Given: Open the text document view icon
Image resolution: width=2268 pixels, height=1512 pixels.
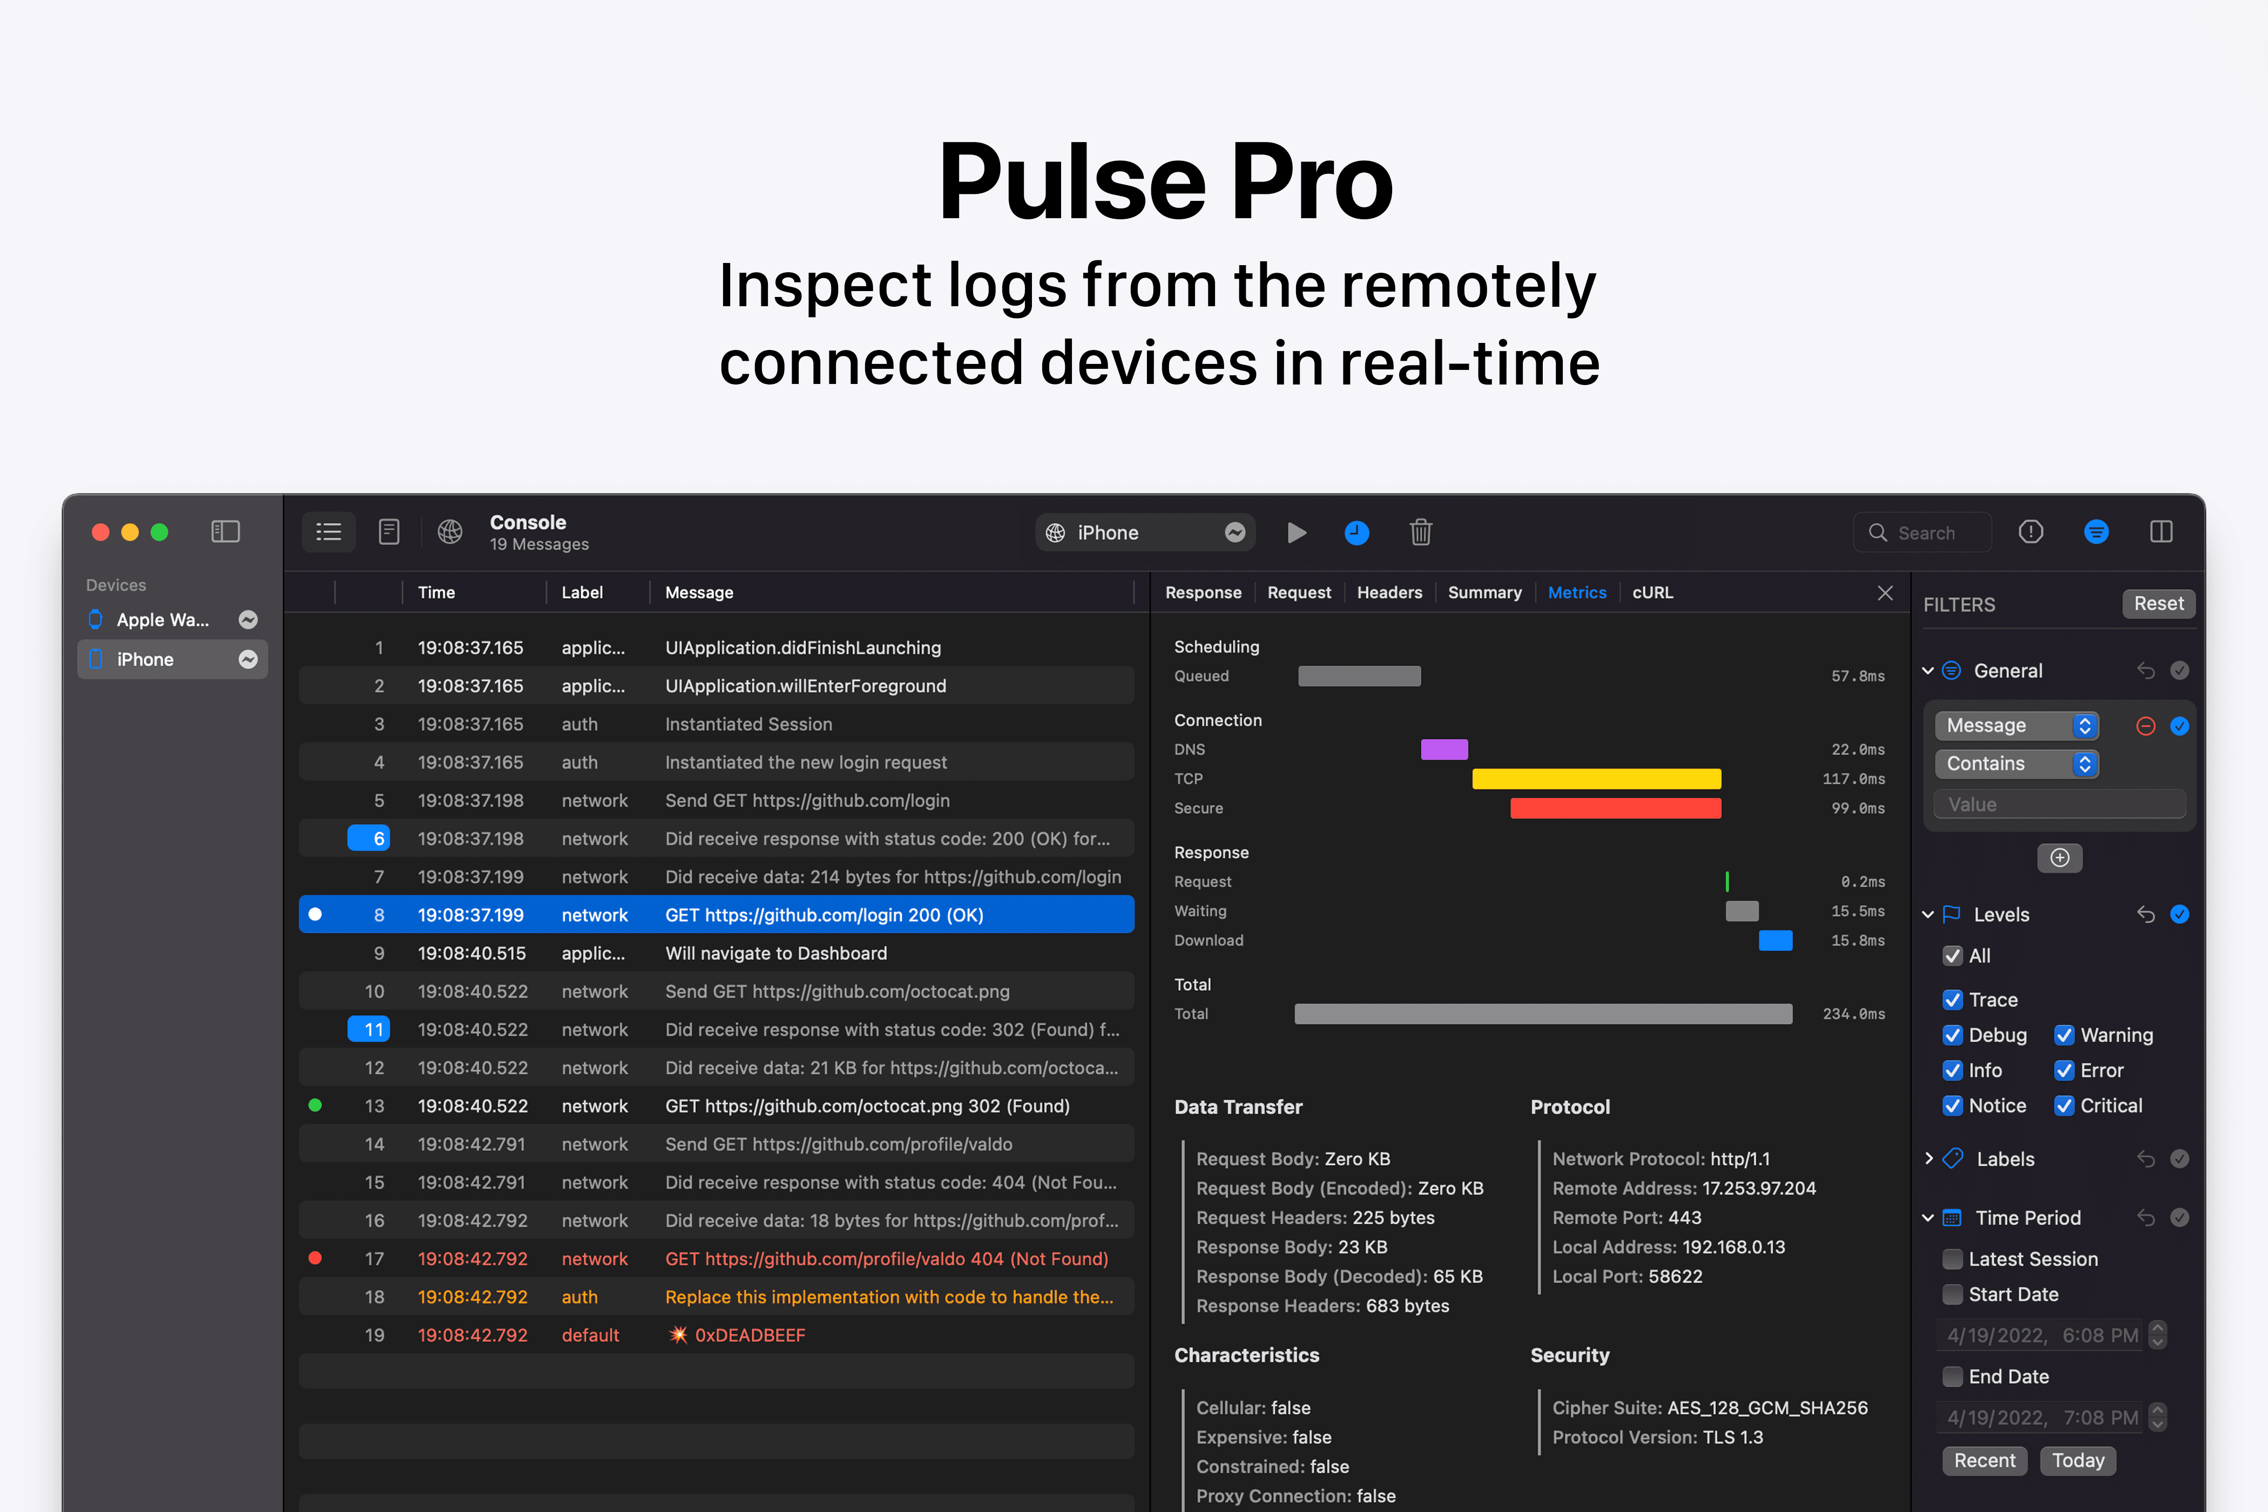Looking at the screenshot, I should click(389, 531).
